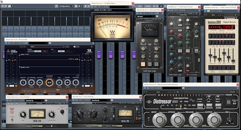Click the Input knob on CLA-76

[x=80, y=114]
